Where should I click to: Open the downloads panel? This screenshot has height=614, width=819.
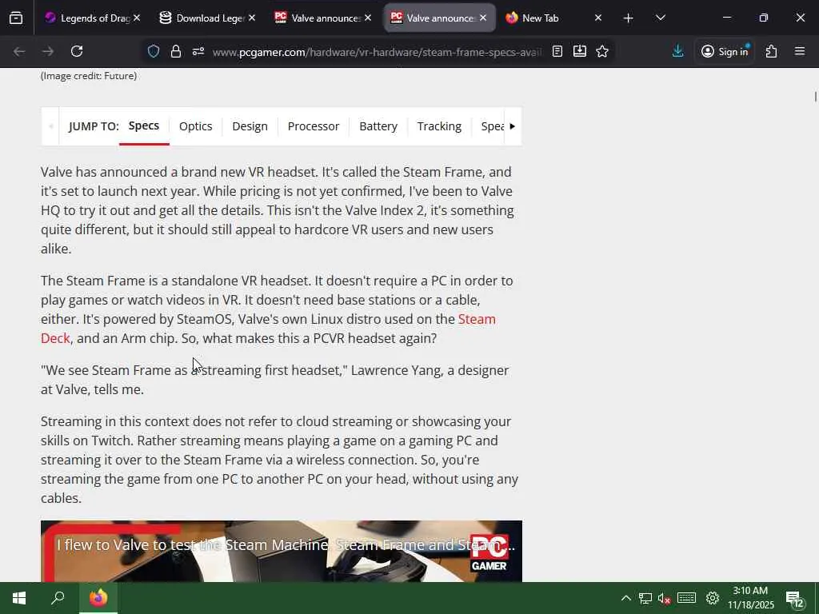pos(677,51)
